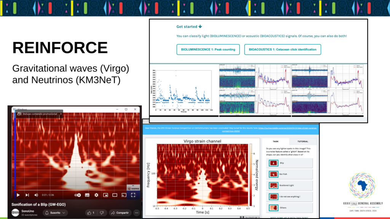Toggle subtitles in YouTube player
390x219 pixels.
[87, 195]
